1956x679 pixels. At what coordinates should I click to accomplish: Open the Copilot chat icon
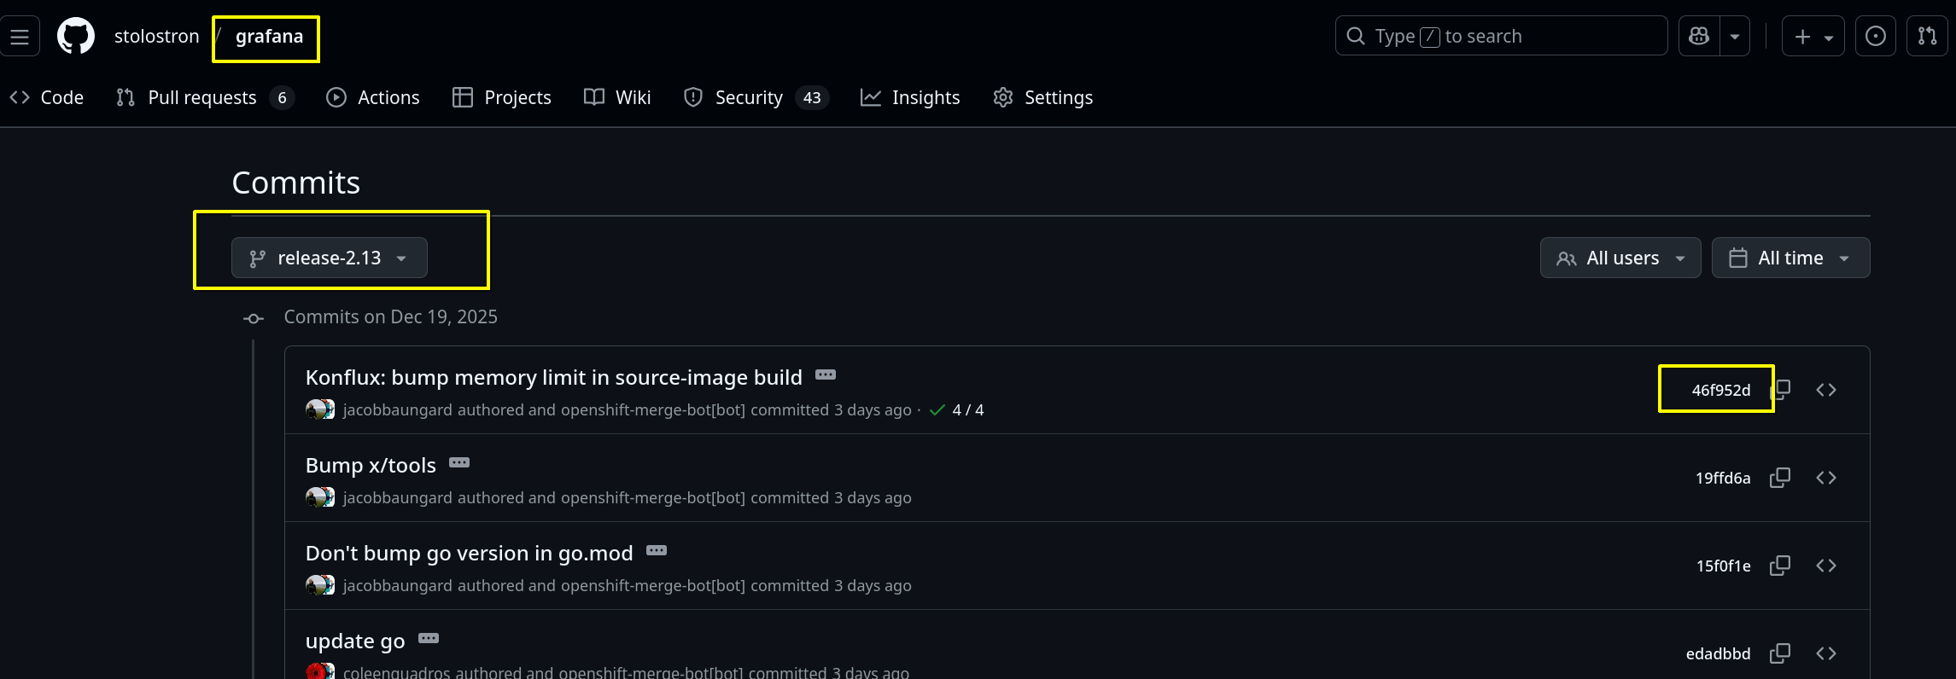[1699, 37]
